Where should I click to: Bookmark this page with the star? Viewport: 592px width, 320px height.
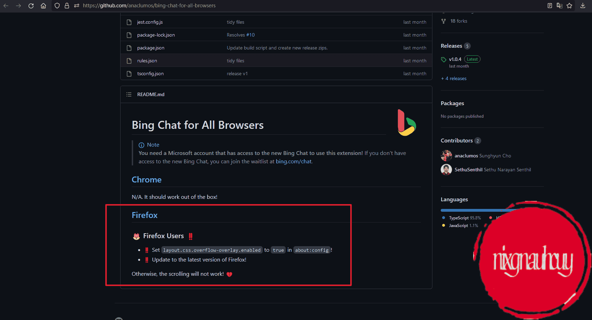(569, 6)
